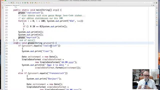The image size is (160, 90).
Task: Collapse the gruss method fold at line 26
Action: click(8, 43)
